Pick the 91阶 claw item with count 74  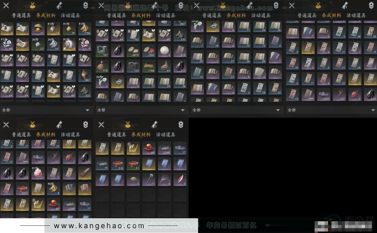(x=54, y=29)
